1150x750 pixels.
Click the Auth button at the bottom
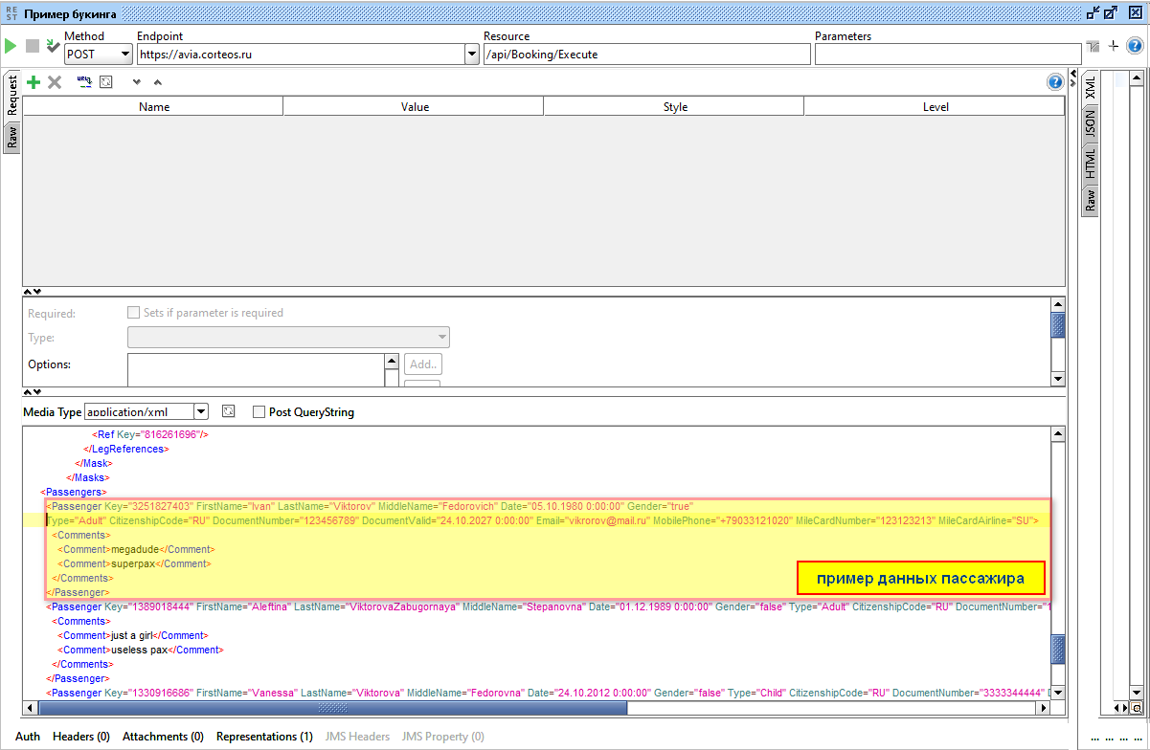point(28,737)
